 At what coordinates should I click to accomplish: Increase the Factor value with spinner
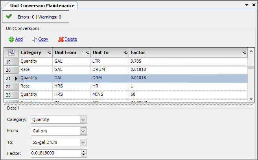[x=83, y=152]
